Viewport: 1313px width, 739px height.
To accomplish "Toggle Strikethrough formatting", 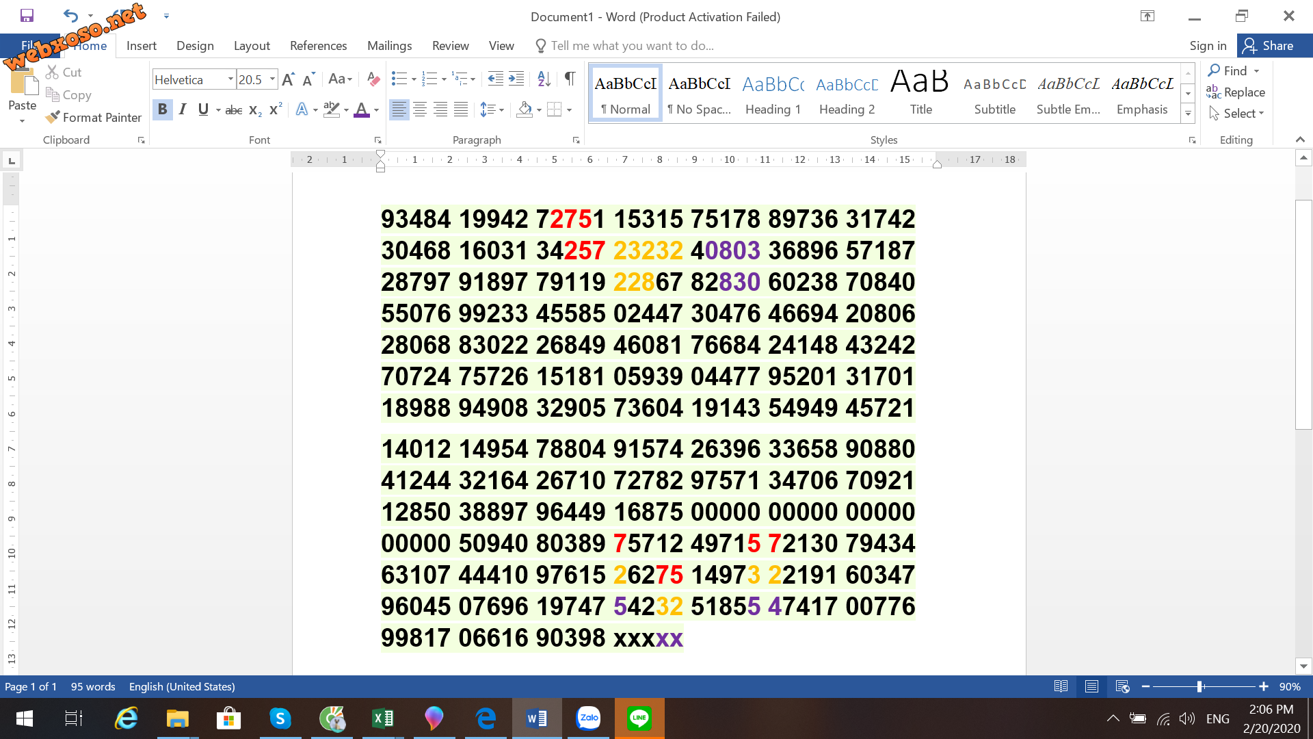I will [x=234, y=109].
